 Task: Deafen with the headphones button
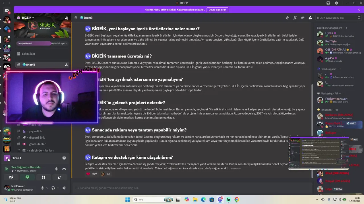[53, 188]
